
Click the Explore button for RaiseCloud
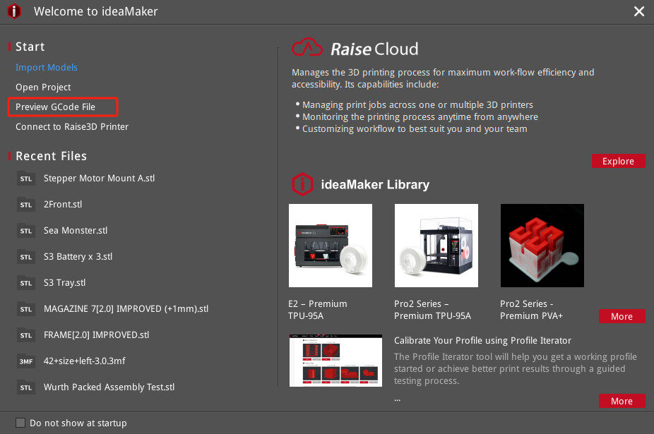click(x=618, y=161)
